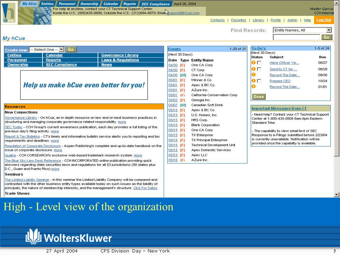Open the SEC Today resource link
Image resolution: width=340 pixels, height=255 pixels.
pyautogui.click(x=13, y=127)
